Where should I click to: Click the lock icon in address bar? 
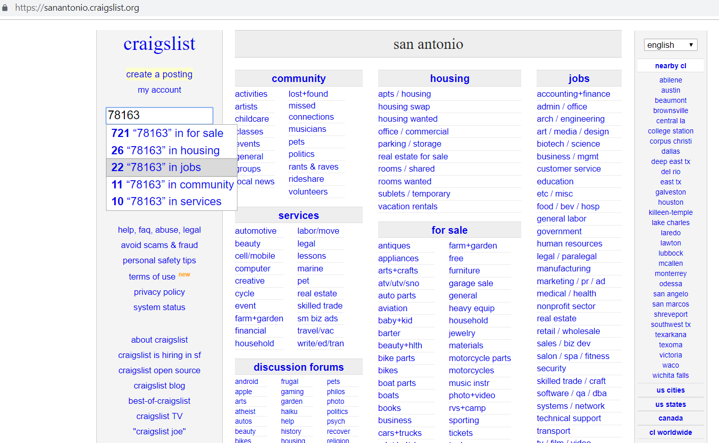tap(5, 8)
